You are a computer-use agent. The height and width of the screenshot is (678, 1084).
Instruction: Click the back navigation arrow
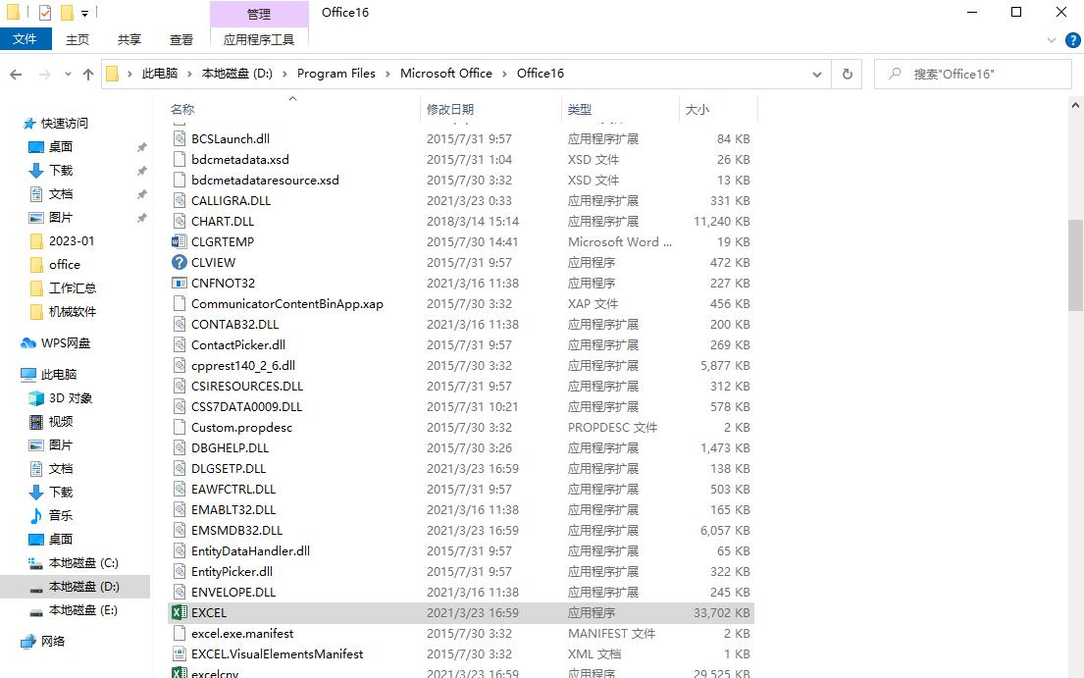(x=17, y=74)
